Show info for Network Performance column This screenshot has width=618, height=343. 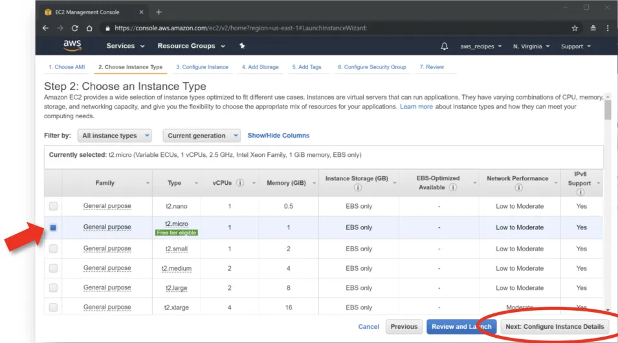pyautogui.click(x=519, y=187)
